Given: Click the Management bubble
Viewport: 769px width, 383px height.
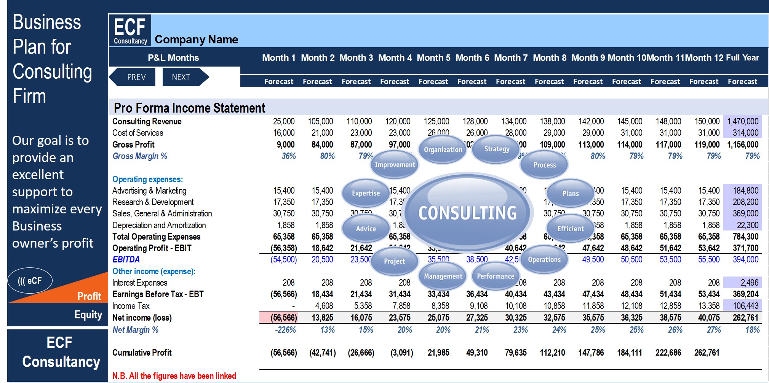Looking at the screenshot, I should [443, 276].
